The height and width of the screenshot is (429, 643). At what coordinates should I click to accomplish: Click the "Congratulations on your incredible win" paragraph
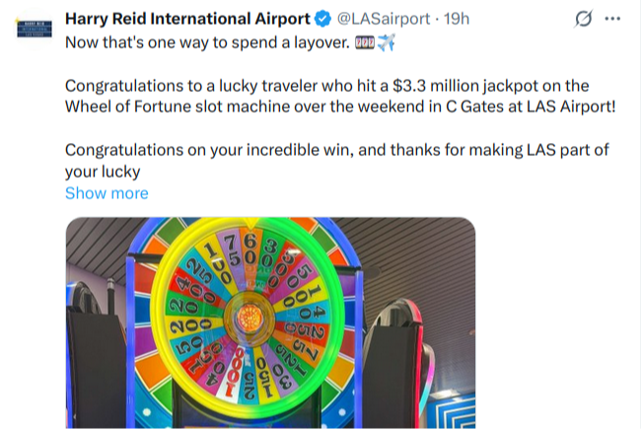[x=337, y=161]
